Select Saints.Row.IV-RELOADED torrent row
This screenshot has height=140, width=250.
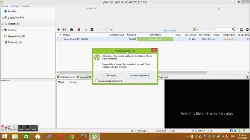coord(153,39)
